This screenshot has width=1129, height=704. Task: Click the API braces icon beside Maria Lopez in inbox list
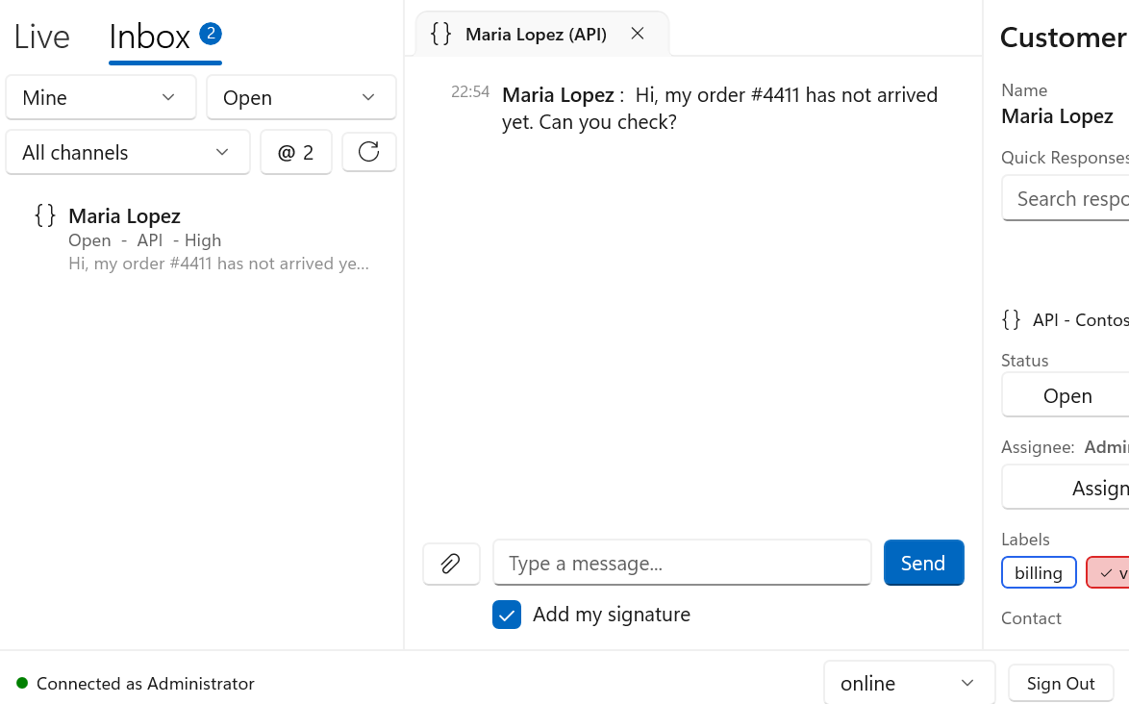pos(45,214)
